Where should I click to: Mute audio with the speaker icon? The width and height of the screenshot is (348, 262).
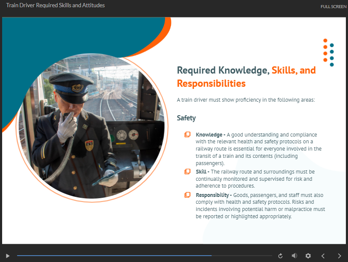coord(294,256)
